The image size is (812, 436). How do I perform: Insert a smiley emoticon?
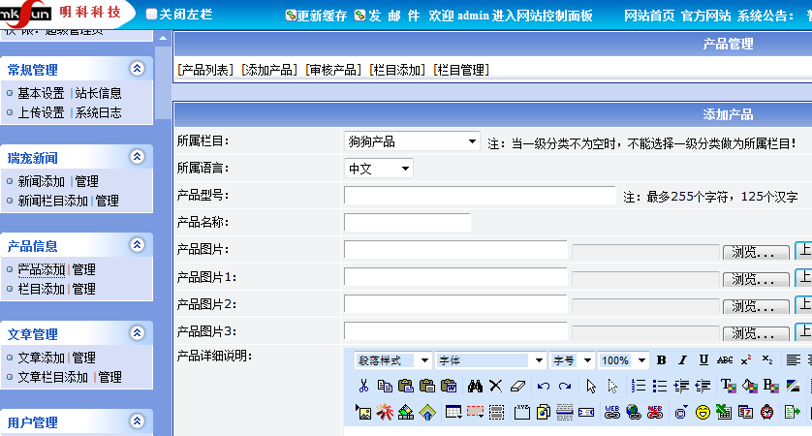click(x=703, y=412)
